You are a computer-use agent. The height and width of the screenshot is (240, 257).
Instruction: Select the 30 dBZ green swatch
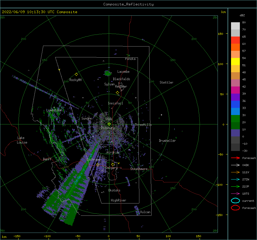pyautogui.click(x=235, y=118)
